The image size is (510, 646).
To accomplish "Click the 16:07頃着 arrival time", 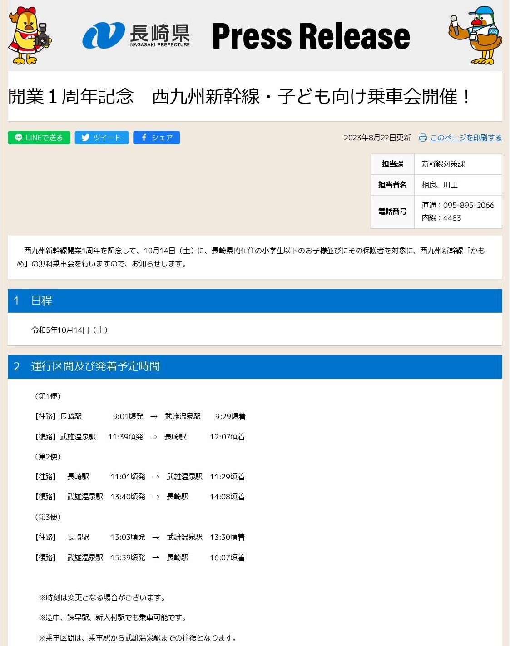I will tap(227, 557).
